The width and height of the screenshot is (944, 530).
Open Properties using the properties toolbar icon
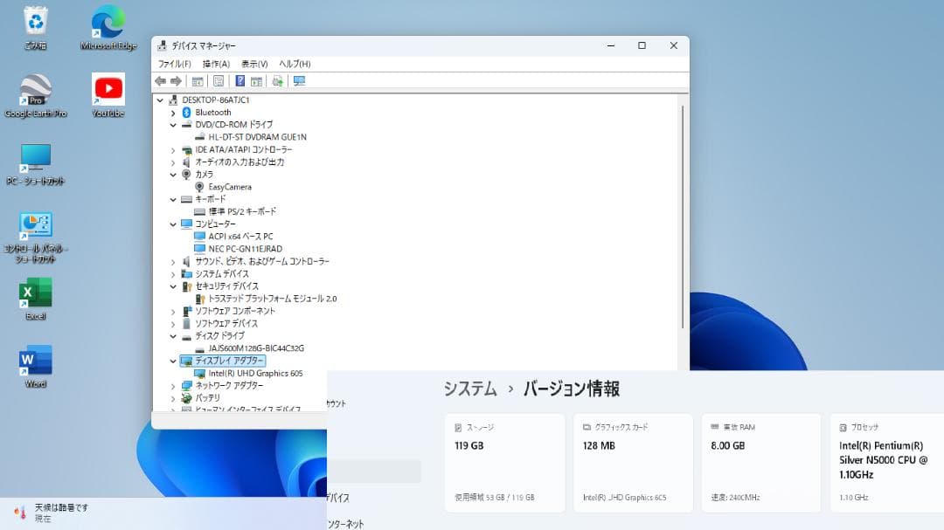click(219, 80)
